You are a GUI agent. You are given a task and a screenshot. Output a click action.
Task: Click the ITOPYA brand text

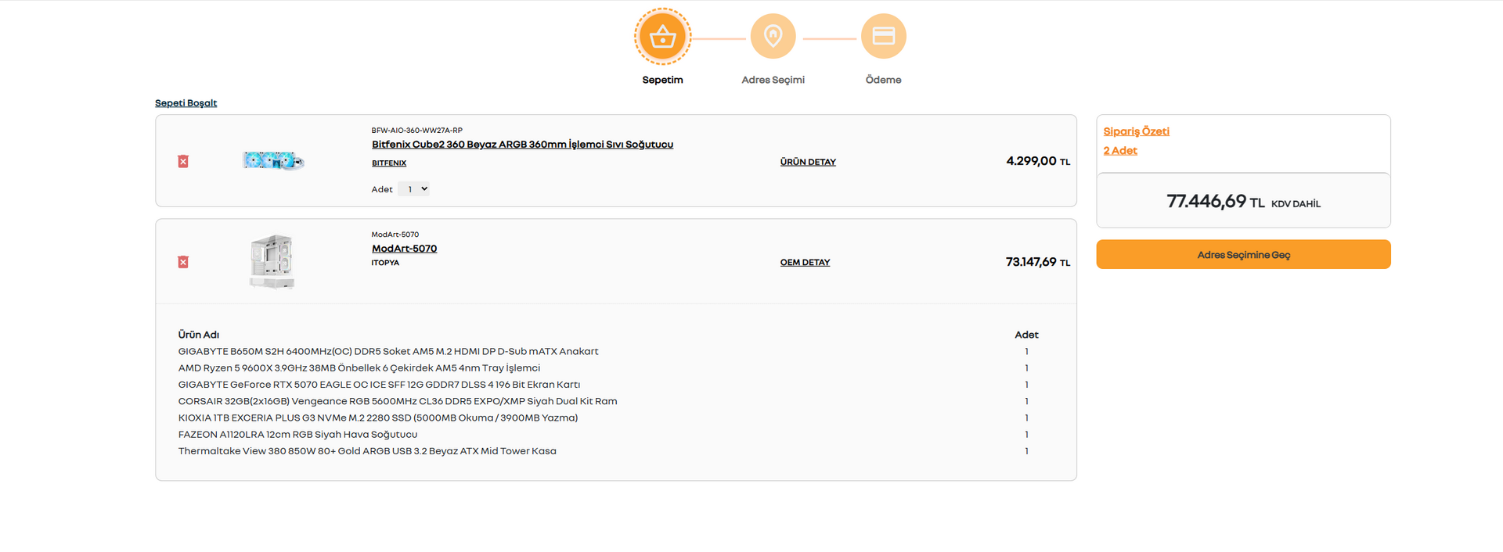click(385, 263)
